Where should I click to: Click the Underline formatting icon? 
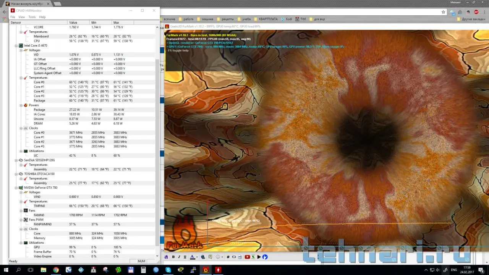click(185, 257)
